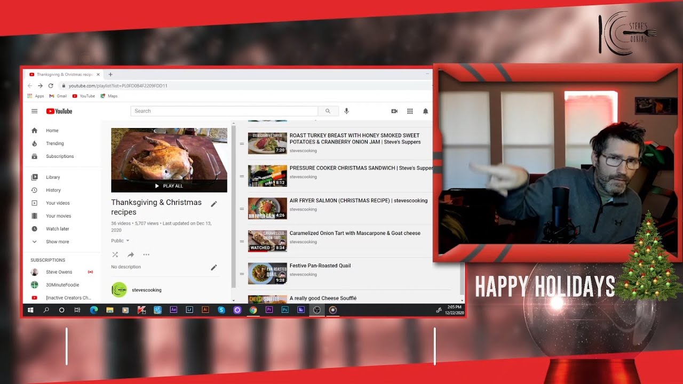Open Caramelized Onion Tart video title
Image resolution: width=683 pixels, height=384 pixels.
point(355,233)
